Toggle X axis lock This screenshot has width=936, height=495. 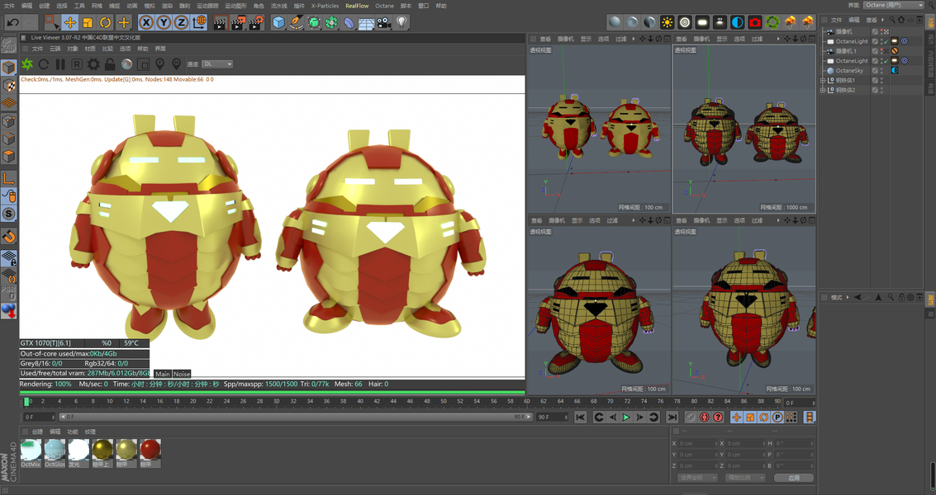click(x=146, y=22)
